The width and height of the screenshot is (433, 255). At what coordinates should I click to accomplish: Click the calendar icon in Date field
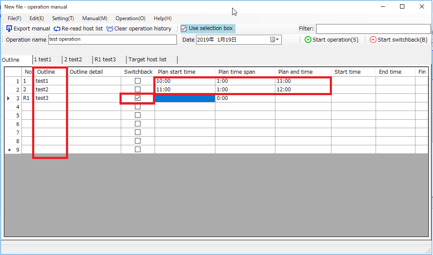(272, 40)
